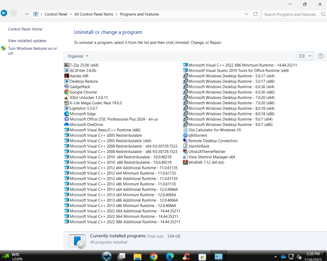Click the volume muted tray icon
327x261 pixels.
[x=299, y=256]
